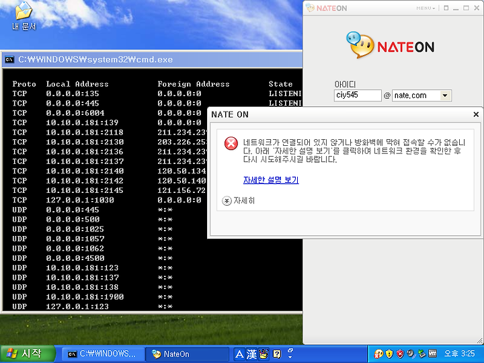This screenshot has height=363, width=484.
Task: Click the 오후 3:25 clock
Action: point(459,354)
